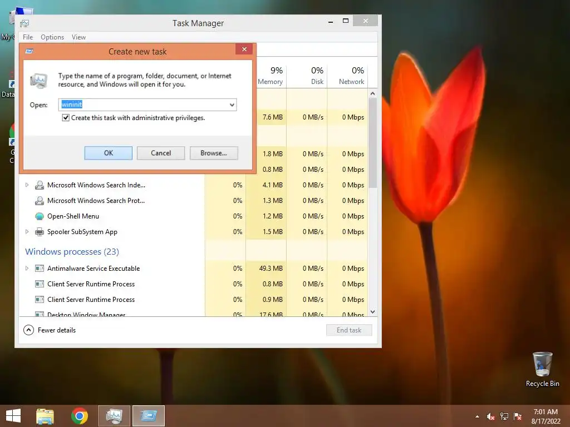Click the Open text input field
This screenshot has height=427, width=570.
[x=147, y=105]
